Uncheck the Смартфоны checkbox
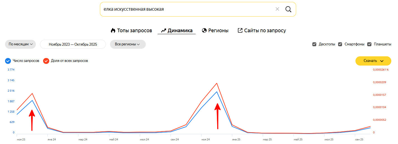 point(340,44)
